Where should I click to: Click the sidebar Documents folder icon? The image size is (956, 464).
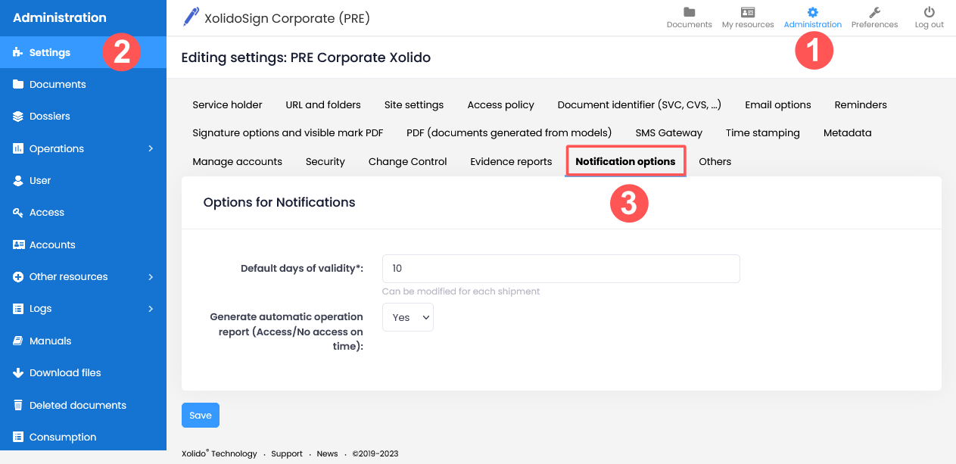coord(18,84)
